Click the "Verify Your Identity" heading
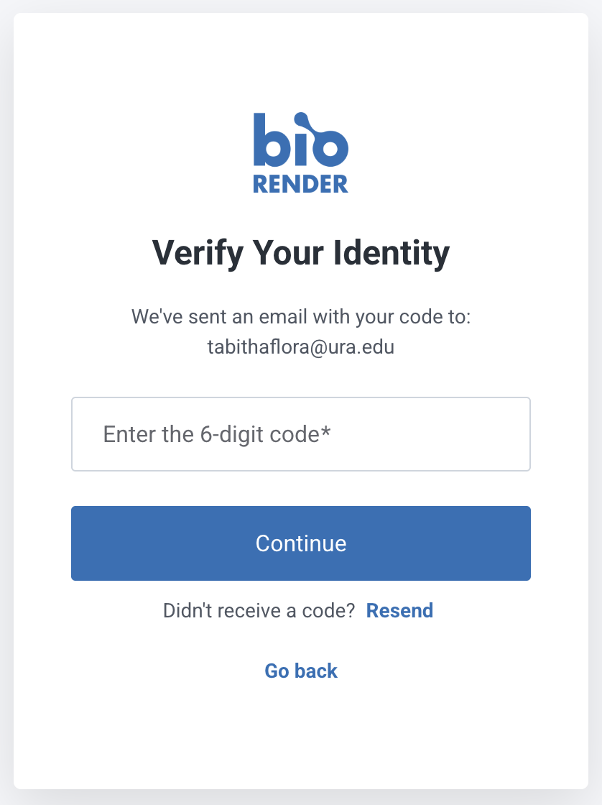Image resolution: width=602 pixels, height=805 pixels. [x=300, y=253]
